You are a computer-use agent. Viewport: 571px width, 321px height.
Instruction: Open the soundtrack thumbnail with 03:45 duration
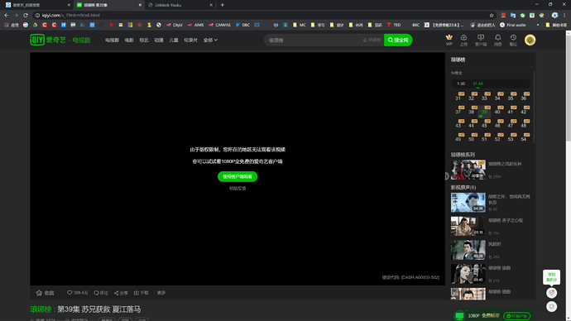pos(468,274)
